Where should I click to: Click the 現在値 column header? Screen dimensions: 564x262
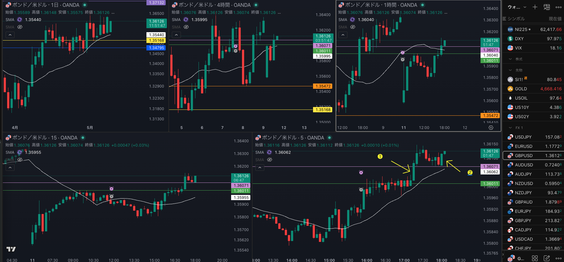[x=555, y=19]
